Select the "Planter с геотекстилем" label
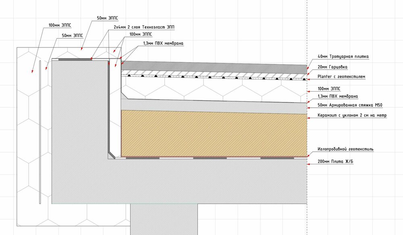Screen dimensions: 403x235 (341, 76)
